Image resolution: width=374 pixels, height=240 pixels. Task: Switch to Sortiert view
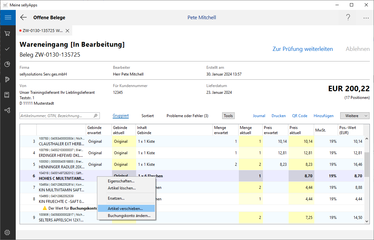(147, 116)
